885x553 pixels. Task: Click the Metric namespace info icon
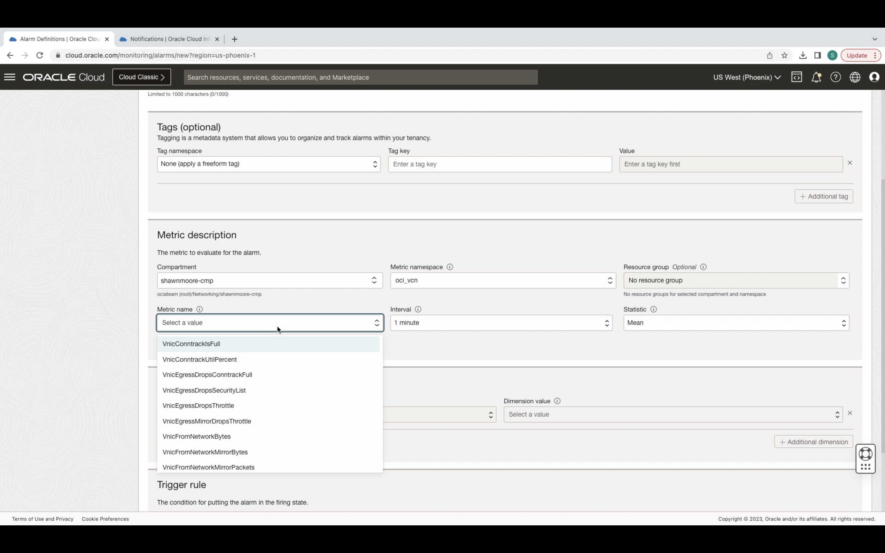[x=450, y=267]
